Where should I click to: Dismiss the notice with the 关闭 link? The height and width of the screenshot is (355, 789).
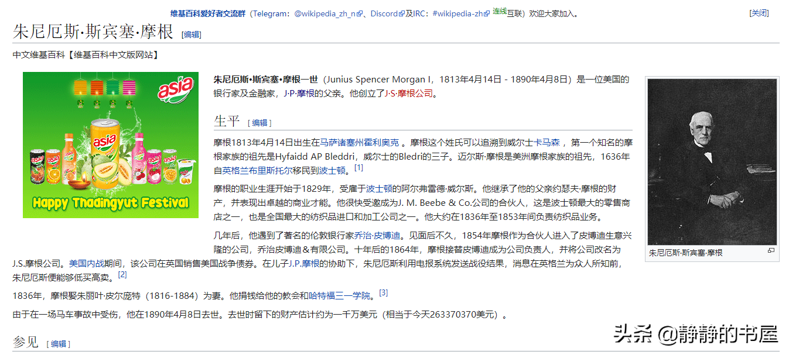[x=759, y=13]
